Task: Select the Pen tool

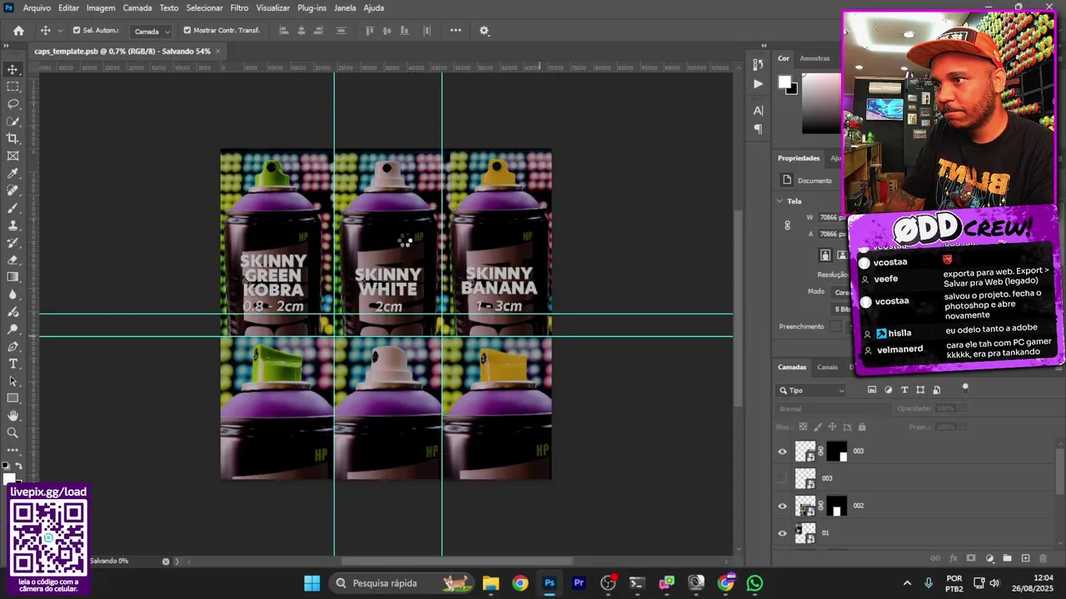Action: [12, 346]
